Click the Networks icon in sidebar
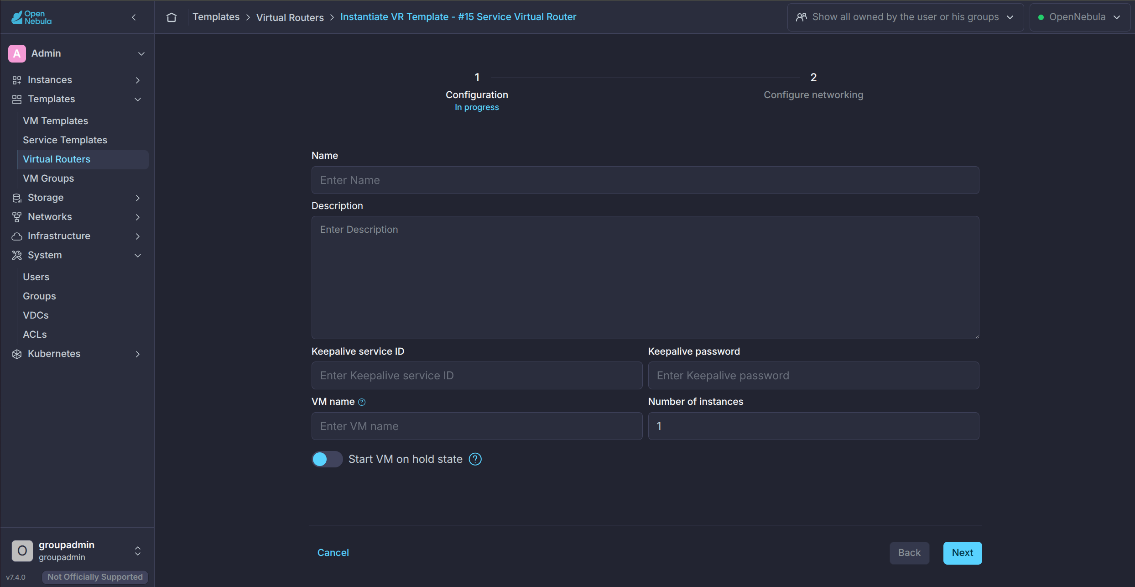Screen dimensions: 1135x587 [x=17, y=217]
